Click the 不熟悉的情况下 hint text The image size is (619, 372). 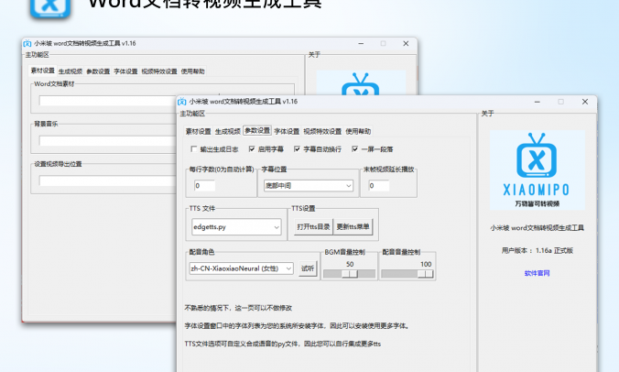(x=238, y=308)
